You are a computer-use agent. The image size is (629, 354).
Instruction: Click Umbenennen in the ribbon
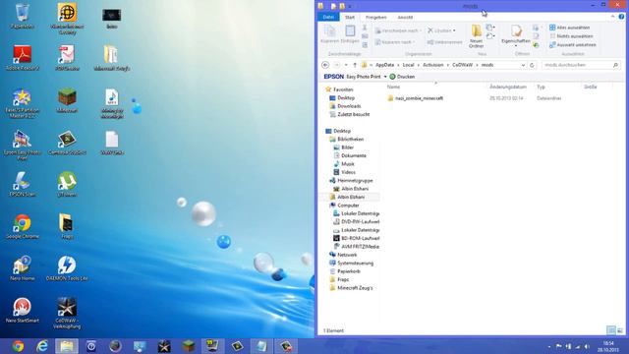tap(444, 41)
